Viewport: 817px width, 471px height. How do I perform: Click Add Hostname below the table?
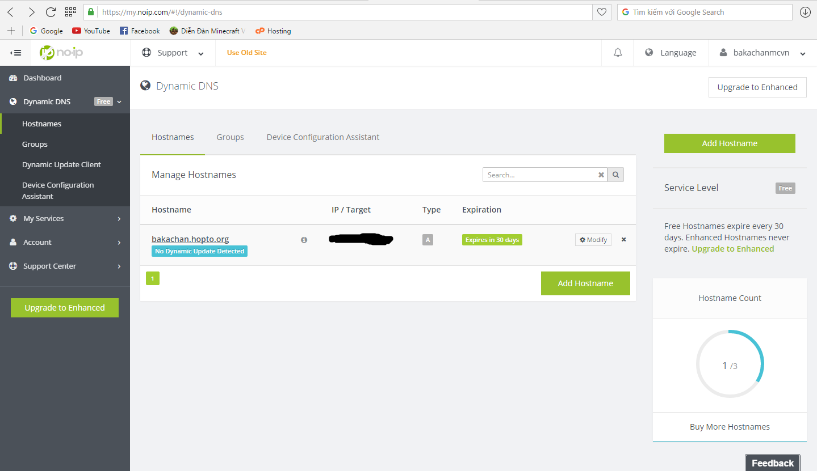point(585,283)
